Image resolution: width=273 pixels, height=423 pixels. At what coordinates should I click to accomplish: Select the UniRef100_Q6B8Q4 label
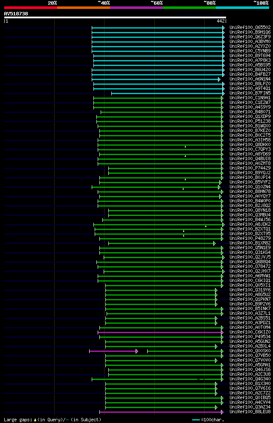click(250, 262)
